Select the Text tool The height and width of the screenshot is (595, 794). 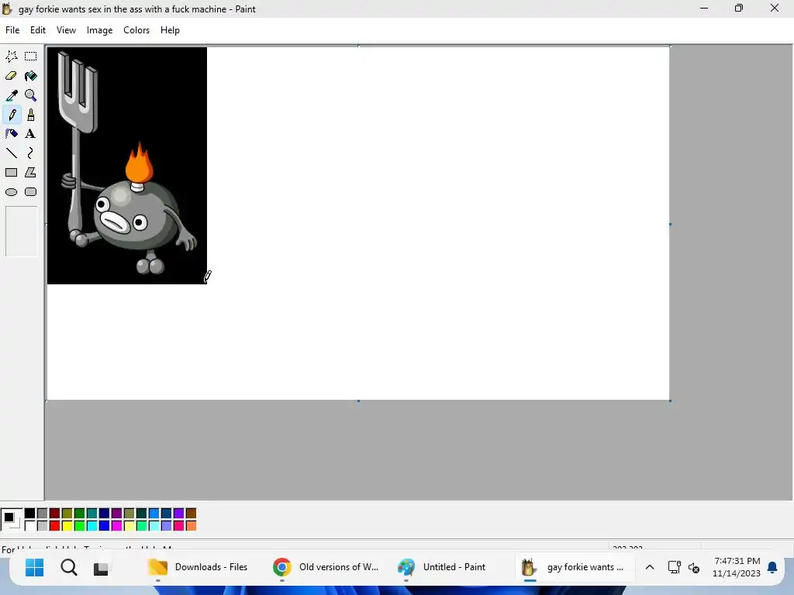[x=30, y=133]
